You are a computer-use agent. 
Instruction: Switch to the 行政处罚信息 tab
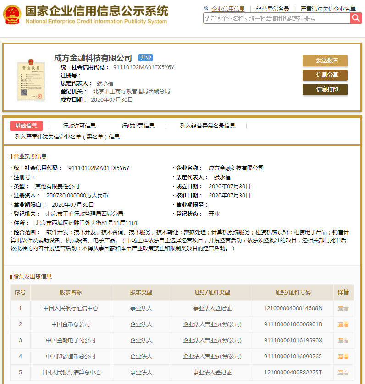(x=138, y=126)
